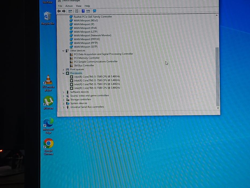Expand the Print queues category
This screenshot has width=250, height=188.
pyautogui.click(x=64, y=70)
